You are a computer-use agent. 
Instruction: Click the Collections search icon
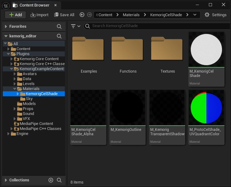tap(59, 180)
